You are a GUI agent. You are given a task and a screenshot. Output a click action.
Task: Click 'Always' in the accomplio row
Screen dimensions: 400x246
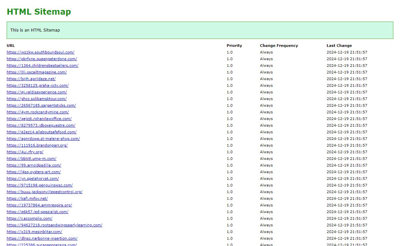(266, 218)
